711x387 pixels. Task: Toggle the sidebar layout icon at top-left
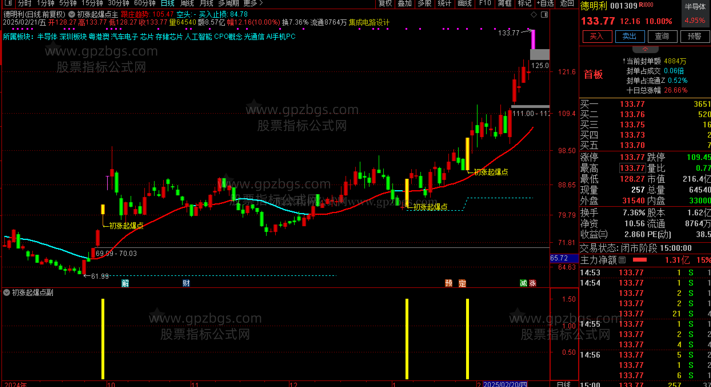(x=8, y=3)
